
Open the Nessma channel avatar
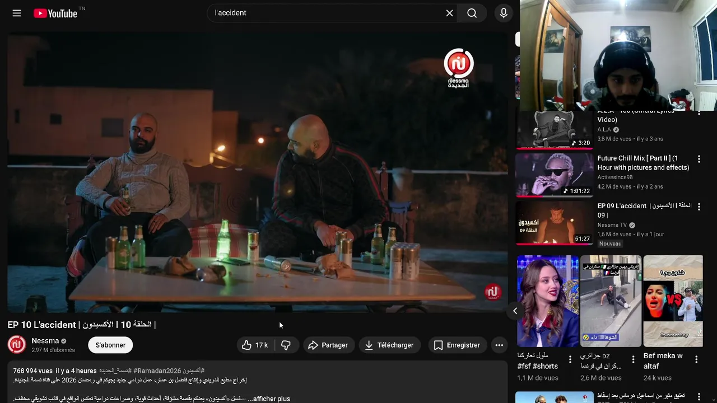tap(17, 345)
